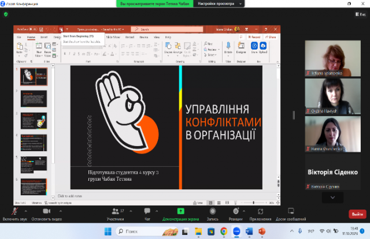
Task: Click the green Share Screen icon
Action: click(x=180, y=211)
